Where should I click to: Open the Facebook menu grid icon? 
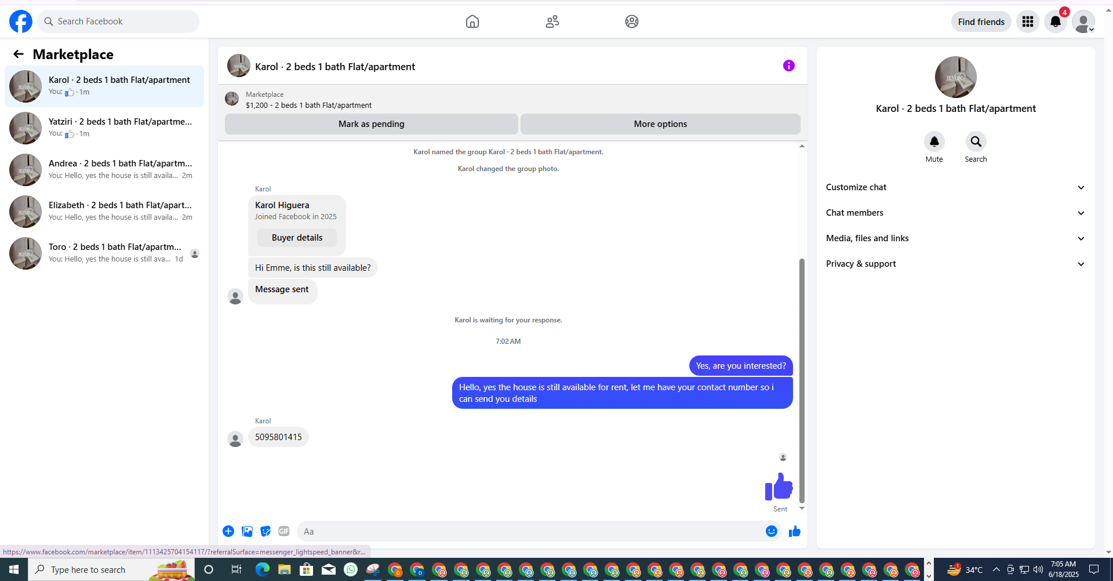coord(1028,21)
